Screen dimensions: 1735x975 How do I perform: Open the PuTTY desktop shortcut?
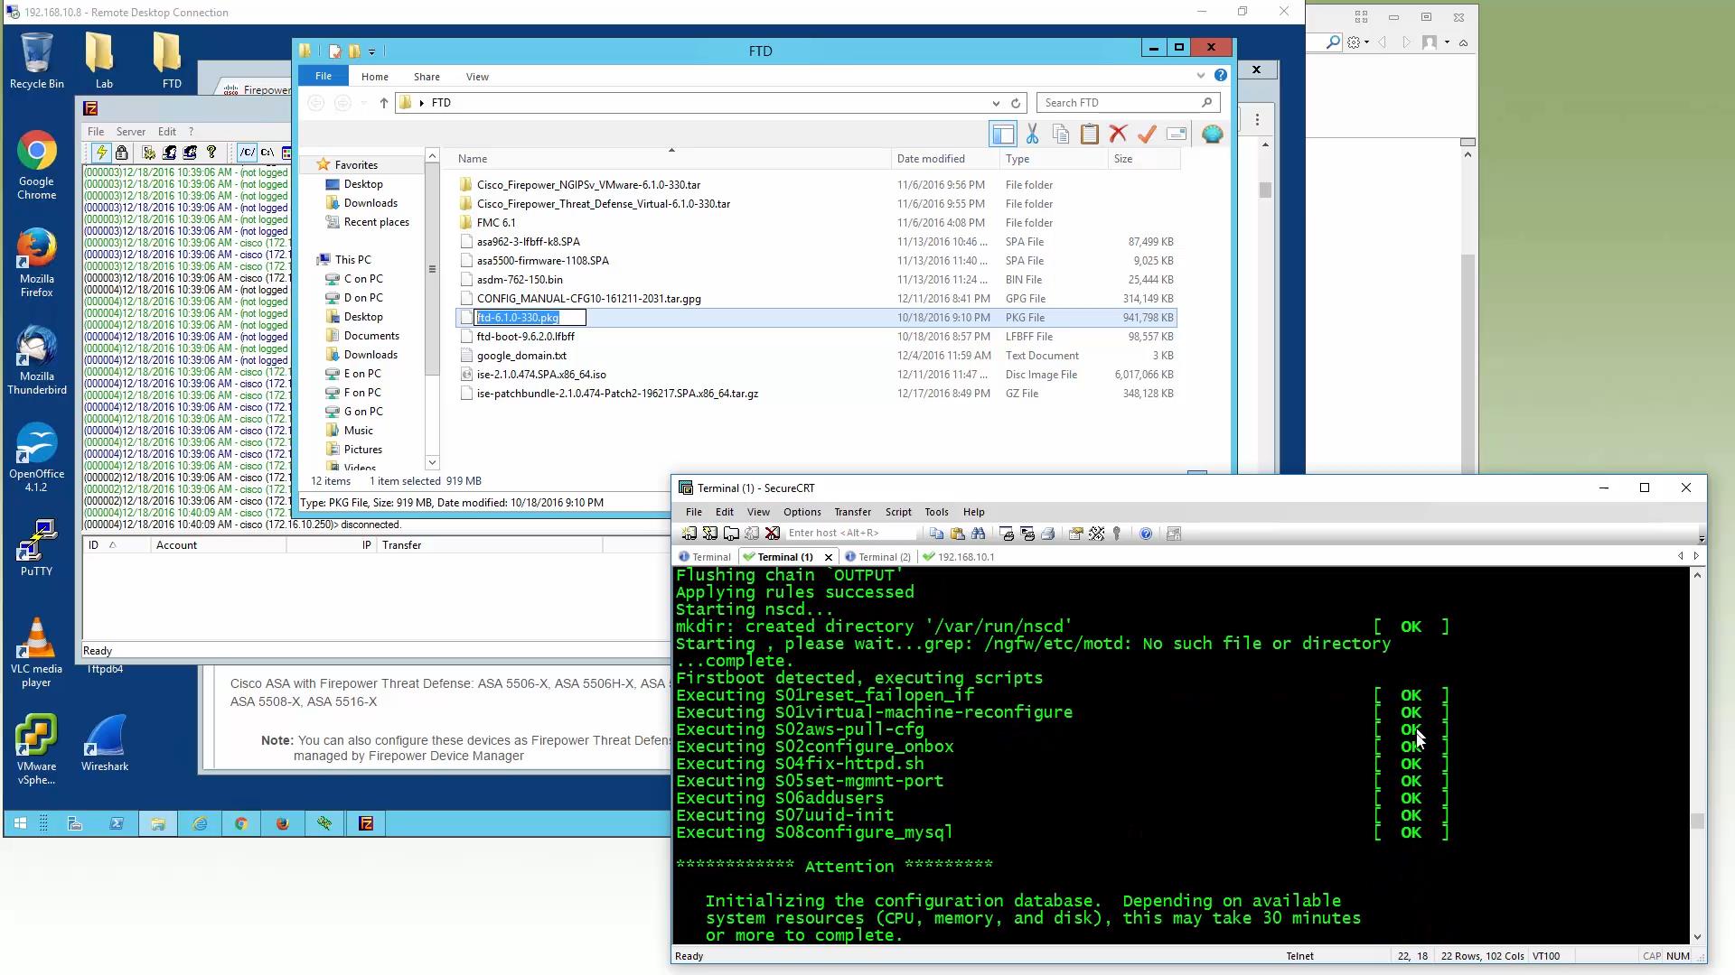click(x=36, y=548)
